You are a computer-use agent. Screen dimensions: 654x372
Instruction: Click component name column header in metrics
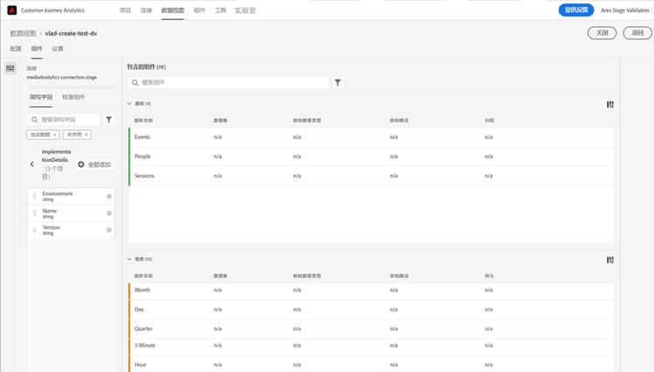pos(144,121)
